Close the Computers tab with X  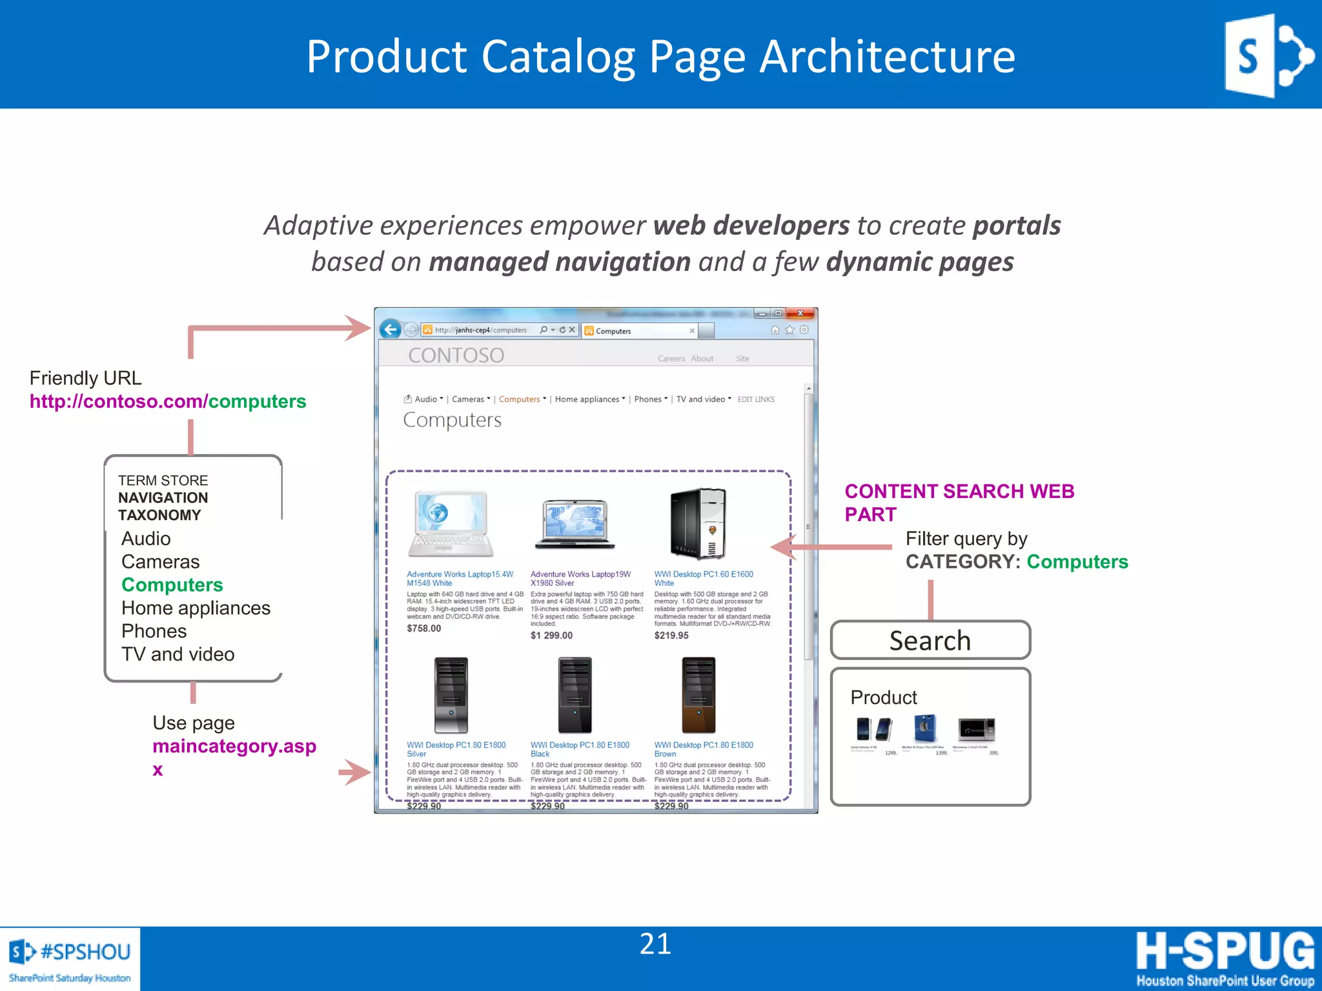click(x=692, y=331)
